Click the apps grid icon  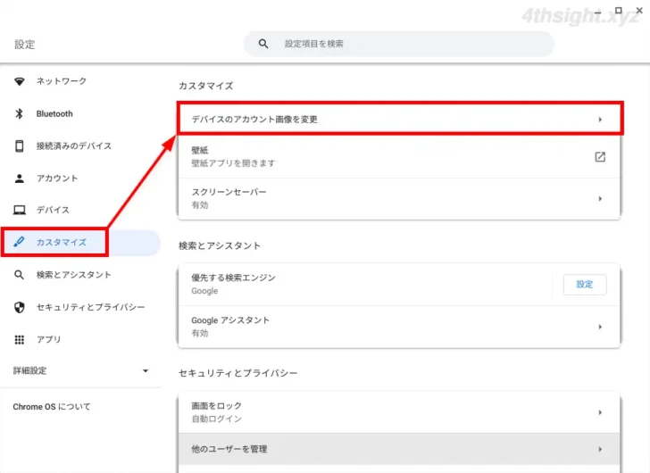pyautogui.click(x=19, y=340)
